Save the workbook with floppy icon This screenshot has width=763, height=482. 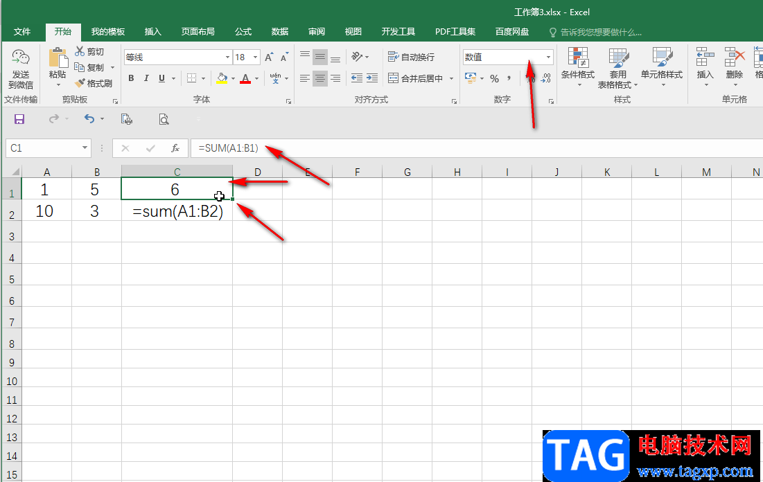pos(19,119)
